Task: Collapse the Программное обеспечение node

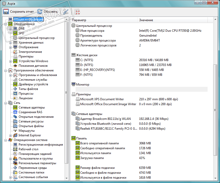Action: [5, 71]
